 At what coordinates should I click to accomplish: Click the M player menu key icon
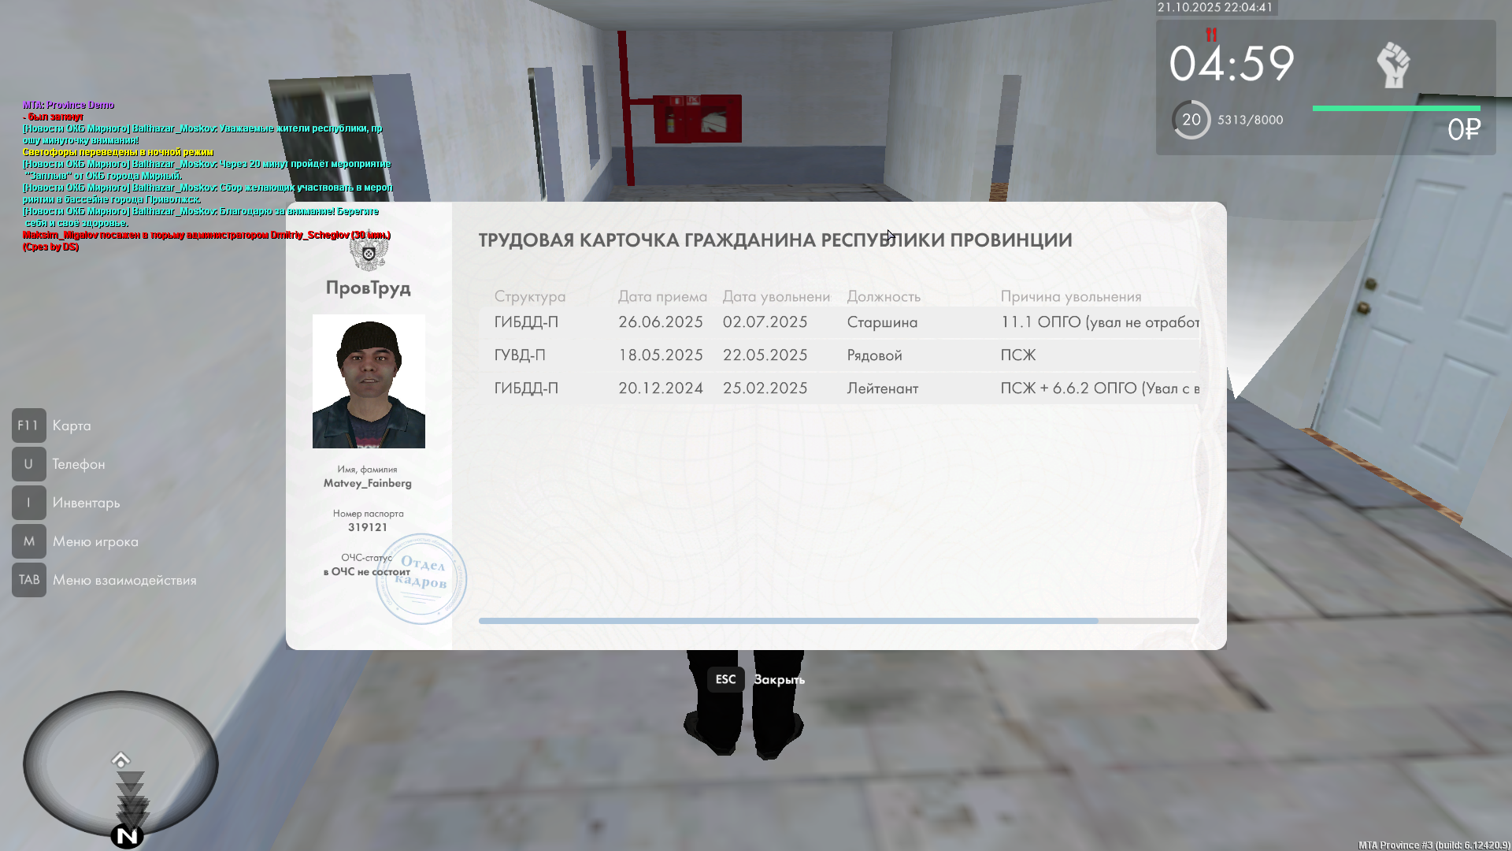click(x=28, y=541)
